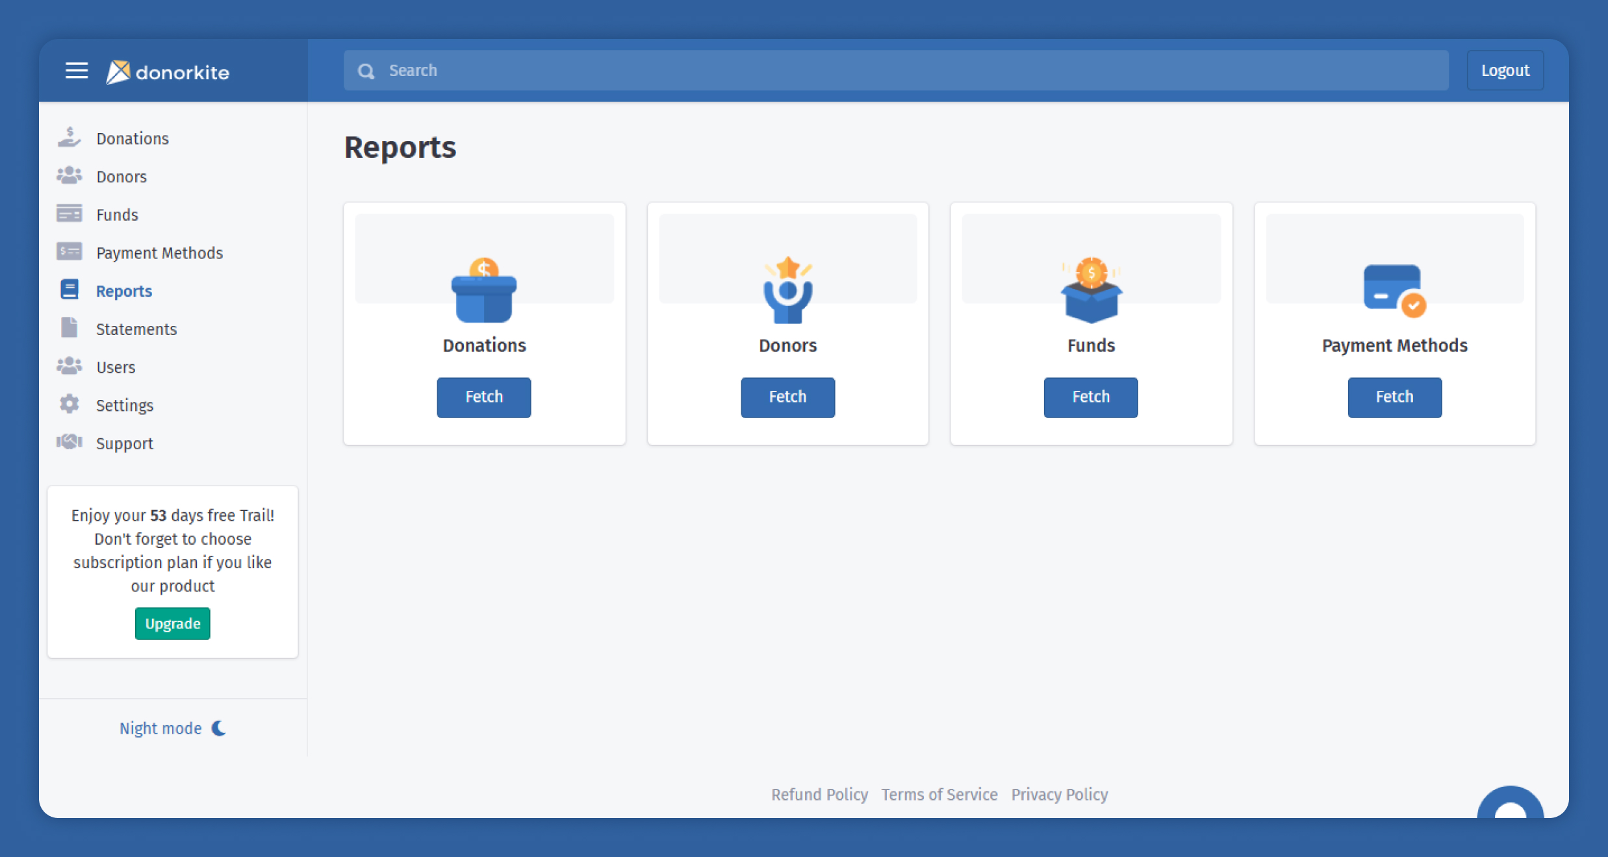Click the donorkite kite logo
The width and height of the screenshot is (1608, 857).
[118, 71]
